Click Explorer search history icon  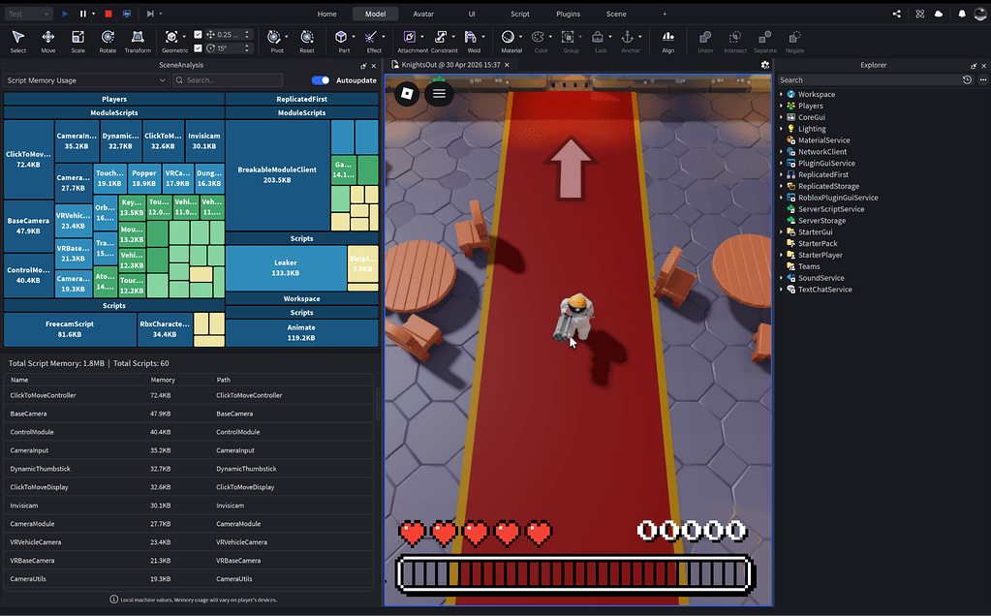(x=967, y=80)
